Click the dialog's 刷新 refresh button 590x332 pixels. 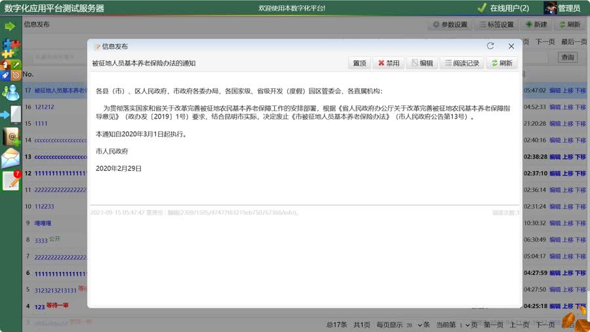tap(501, 64)
